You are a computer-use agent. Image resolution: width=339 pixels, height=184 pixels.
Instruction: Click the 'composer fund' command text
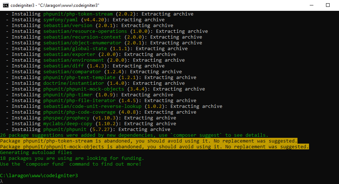pos(45,164)
